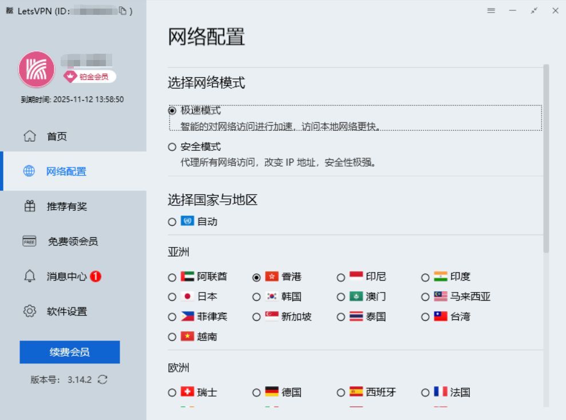The height and width of the screenshot is (420, 566).
Task: Pick 日本 from Asia servers
Action: coord(172,297)
